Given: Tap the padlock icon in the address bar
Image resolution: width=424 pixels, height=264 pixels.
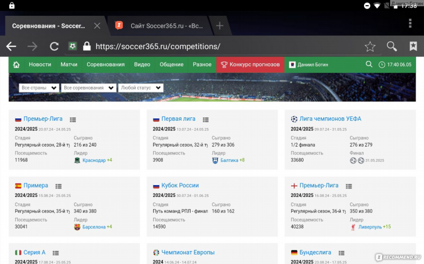Looking at the screenshot, I should tap(86, 46).
